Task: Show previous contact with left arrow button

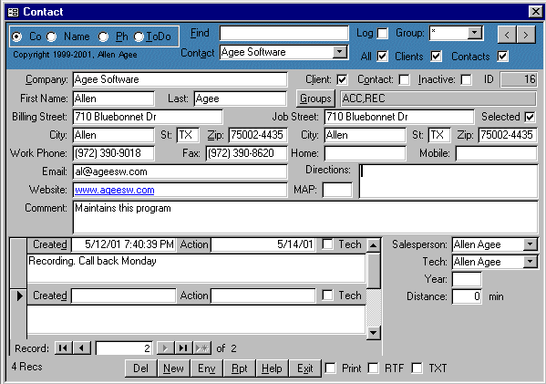Action: pyautogui.click(x=507, y=35)
